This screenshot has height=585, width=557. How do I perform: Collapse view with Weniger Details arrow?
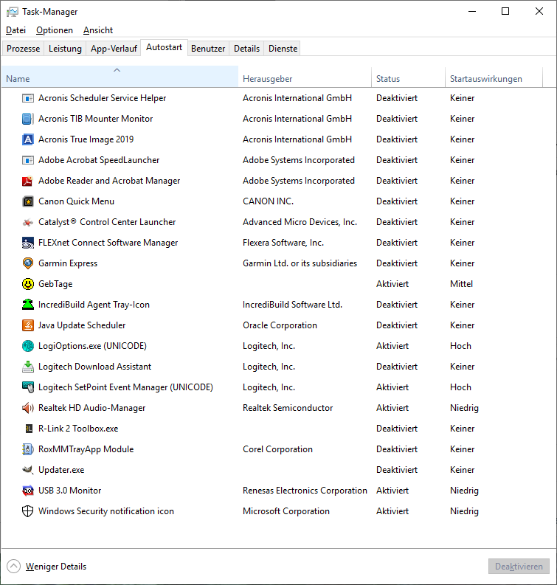(x=14, y=567)
